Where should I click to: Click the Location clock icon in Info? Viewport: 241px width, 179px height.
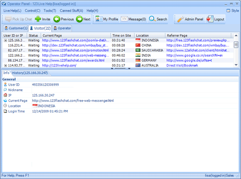(5, 105)
